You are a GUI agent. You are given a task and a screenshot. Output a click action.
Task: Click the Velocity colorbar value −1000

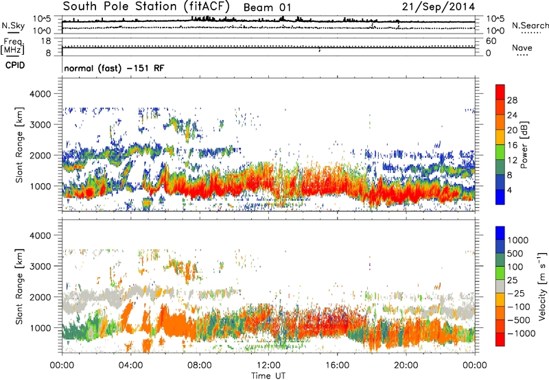coord(522,333)
